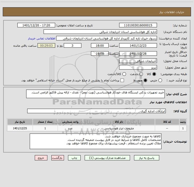Click the واحد شمارش column header
This screenshot has width=194, height=187.
tap(70, 122)
